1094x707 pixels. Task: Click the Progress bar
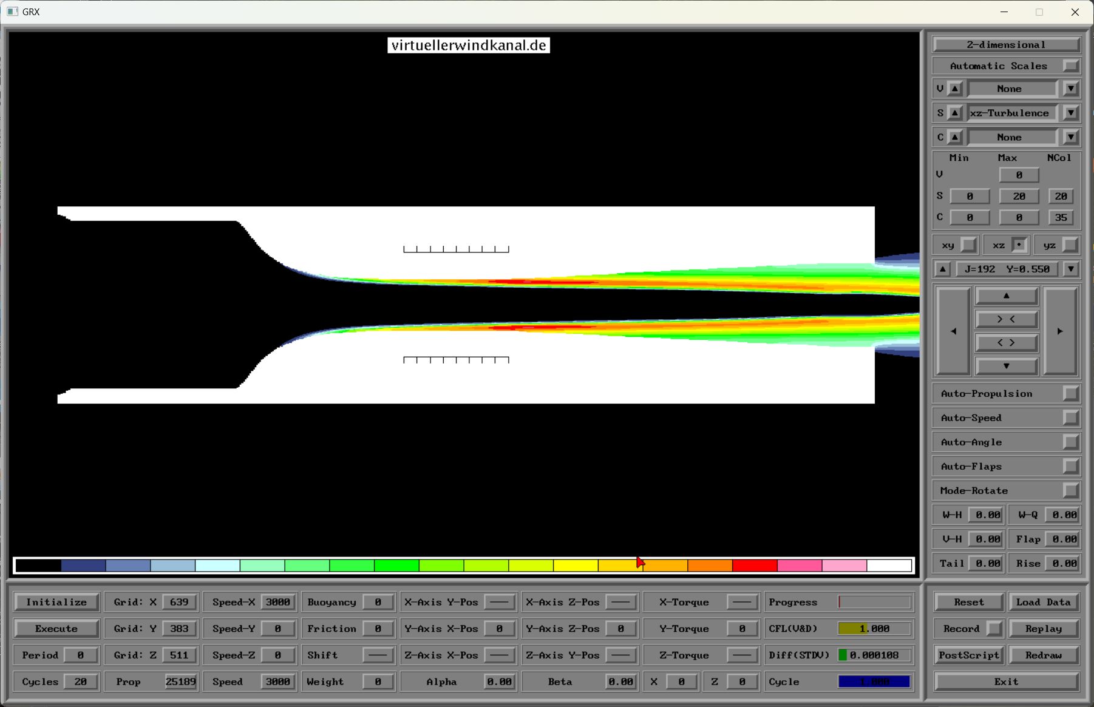875,602
